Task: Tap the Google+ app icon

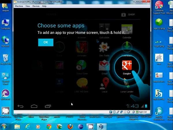Action: pos(127,65)
